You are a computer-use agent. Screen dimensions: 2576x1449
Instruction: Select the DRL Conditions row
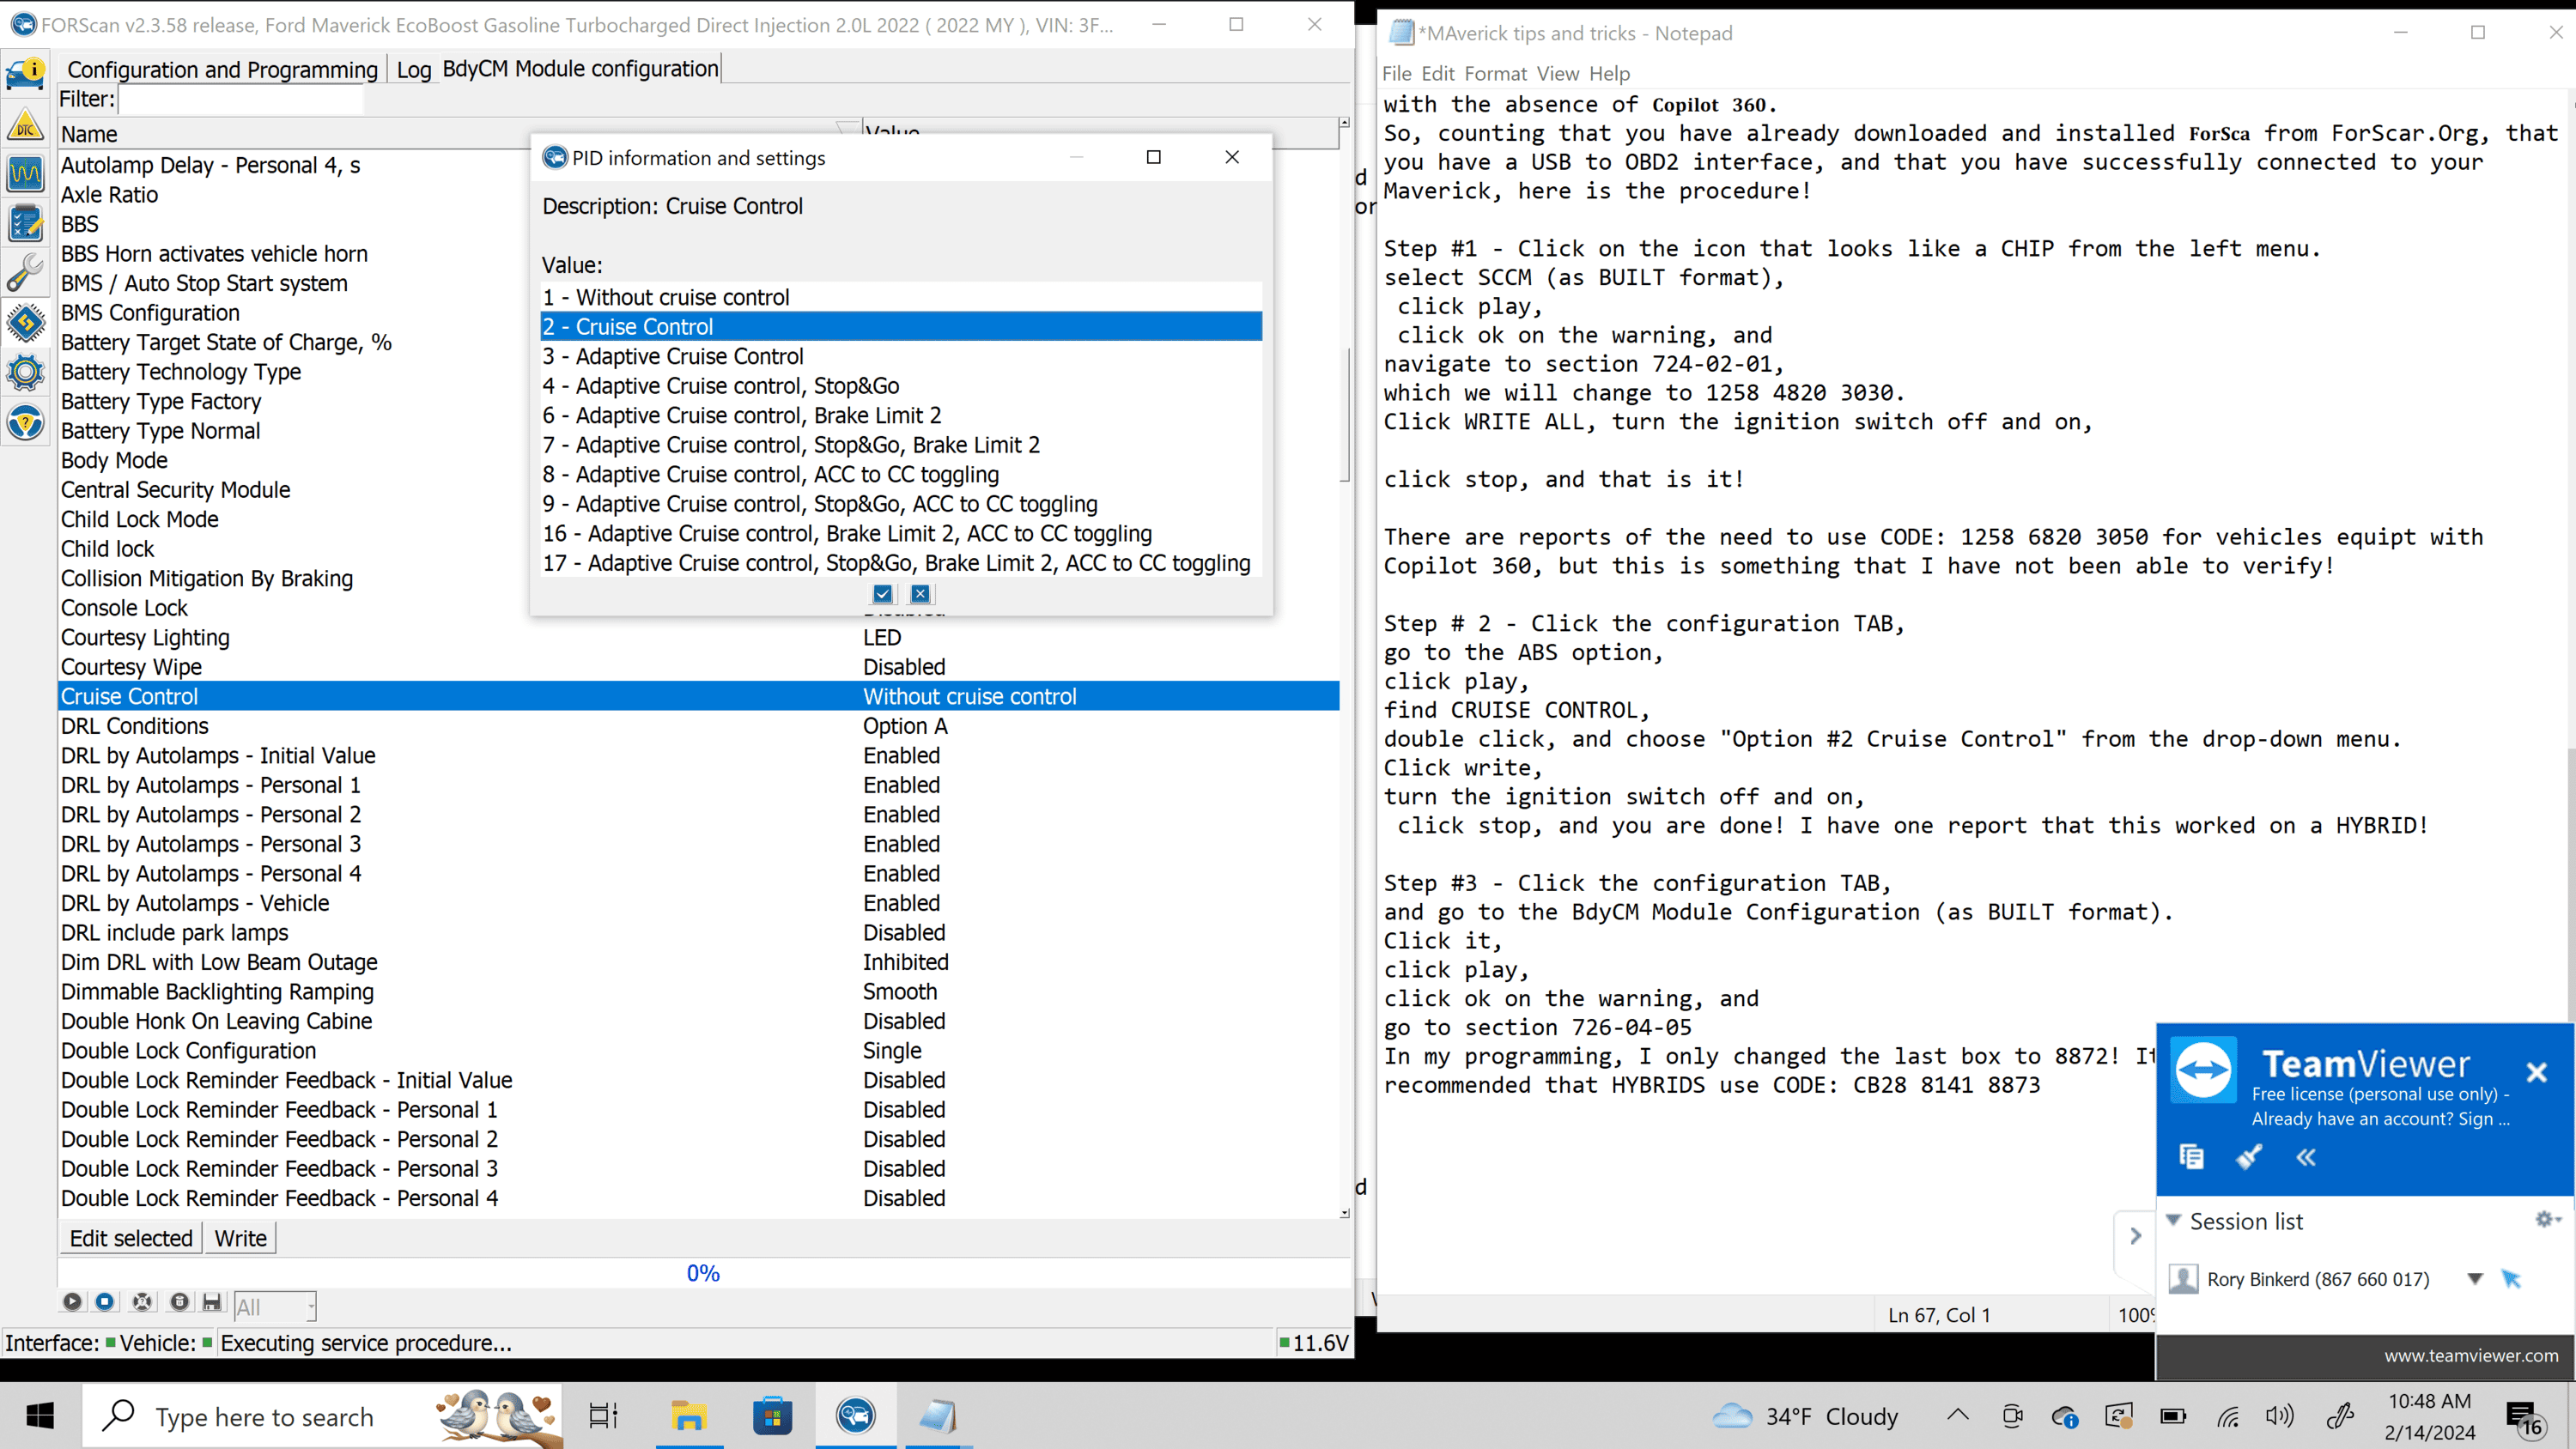click(x=698, y=726)
